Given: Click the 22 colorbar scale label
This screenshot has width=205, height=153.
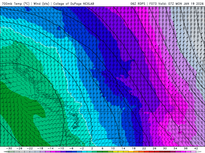Looking at the screenshot, I should (x=144, y=148).
